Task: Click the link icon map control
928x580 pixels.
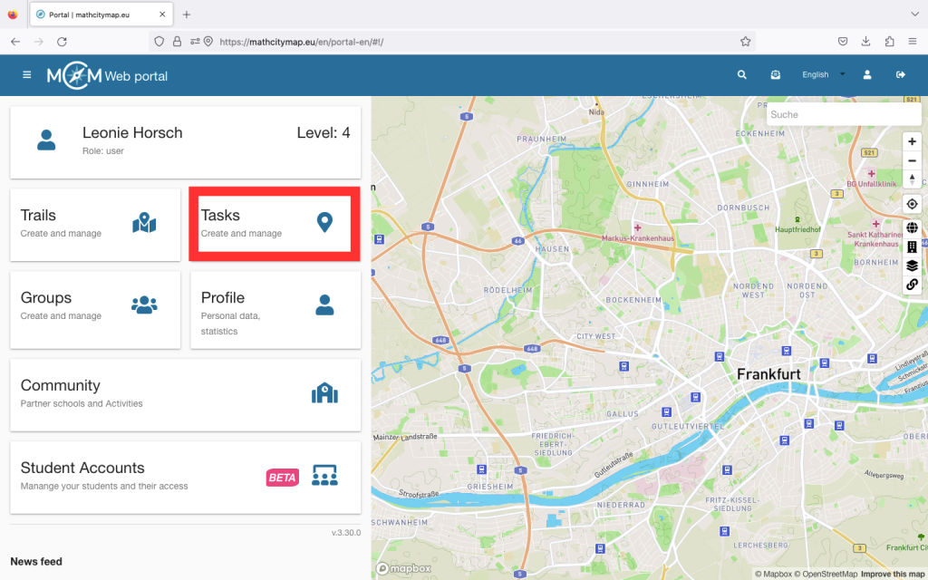Action: pos(912,285)
